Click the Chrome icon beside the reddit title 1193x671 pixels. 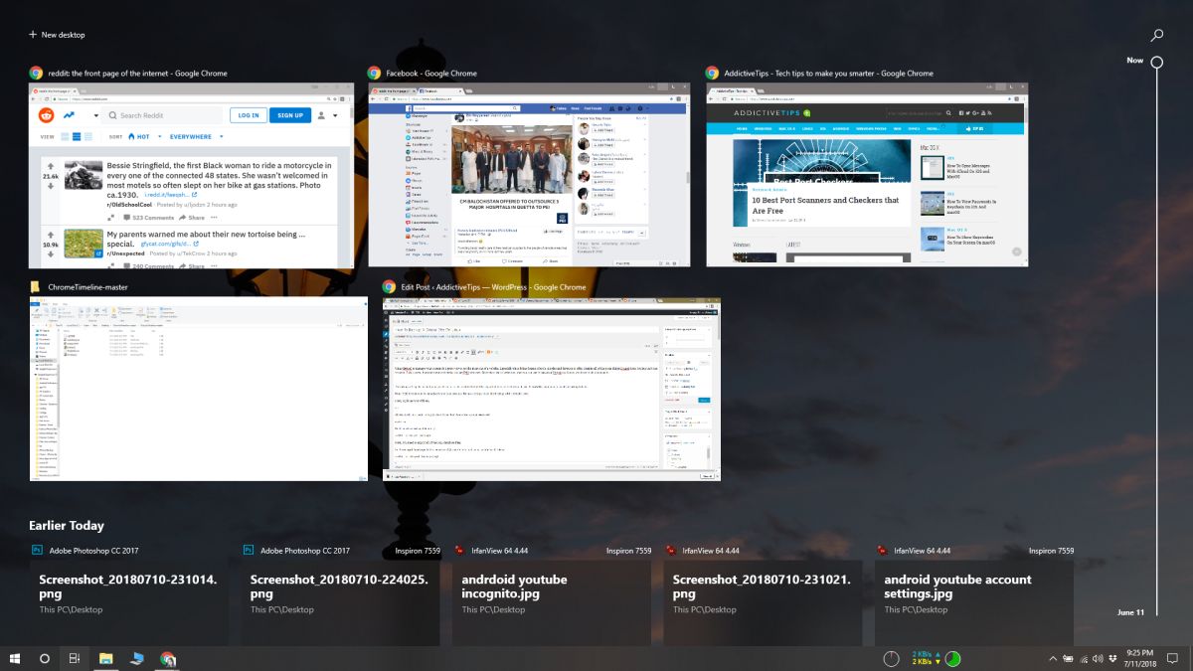click(x=36, y=73)
